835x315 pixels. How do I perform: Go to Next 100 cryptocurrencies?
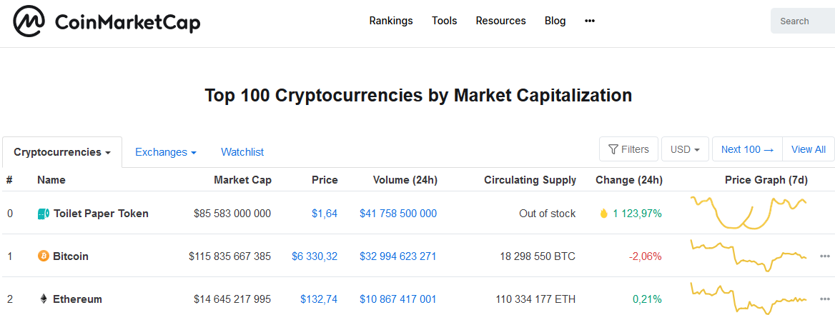tap(747, 149)
